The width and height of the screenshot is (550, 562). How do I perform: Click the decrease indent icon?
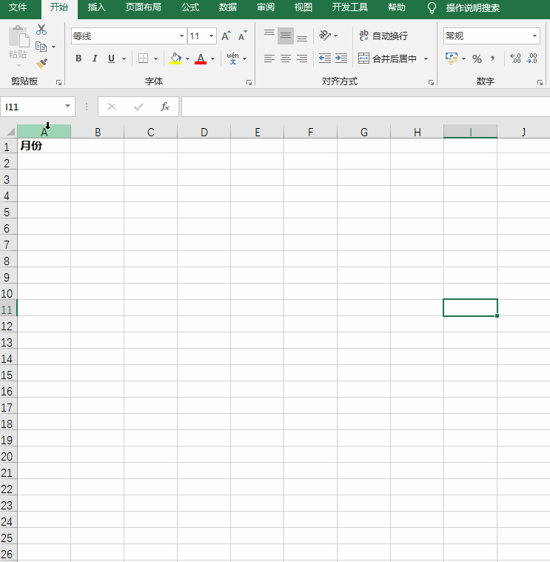coord(325,58)
